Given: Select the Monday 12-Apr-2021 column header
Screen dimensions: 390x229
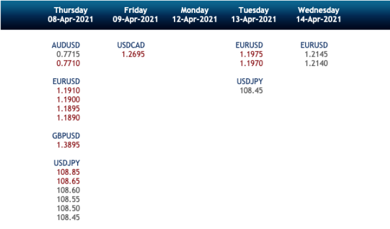Looking at the screenshot, I should click(195, 15).
